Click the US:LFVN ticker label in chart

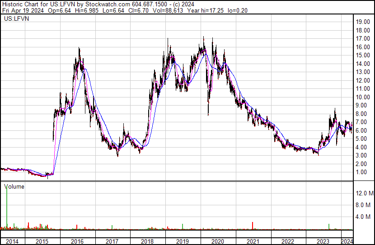pos(17,18)
